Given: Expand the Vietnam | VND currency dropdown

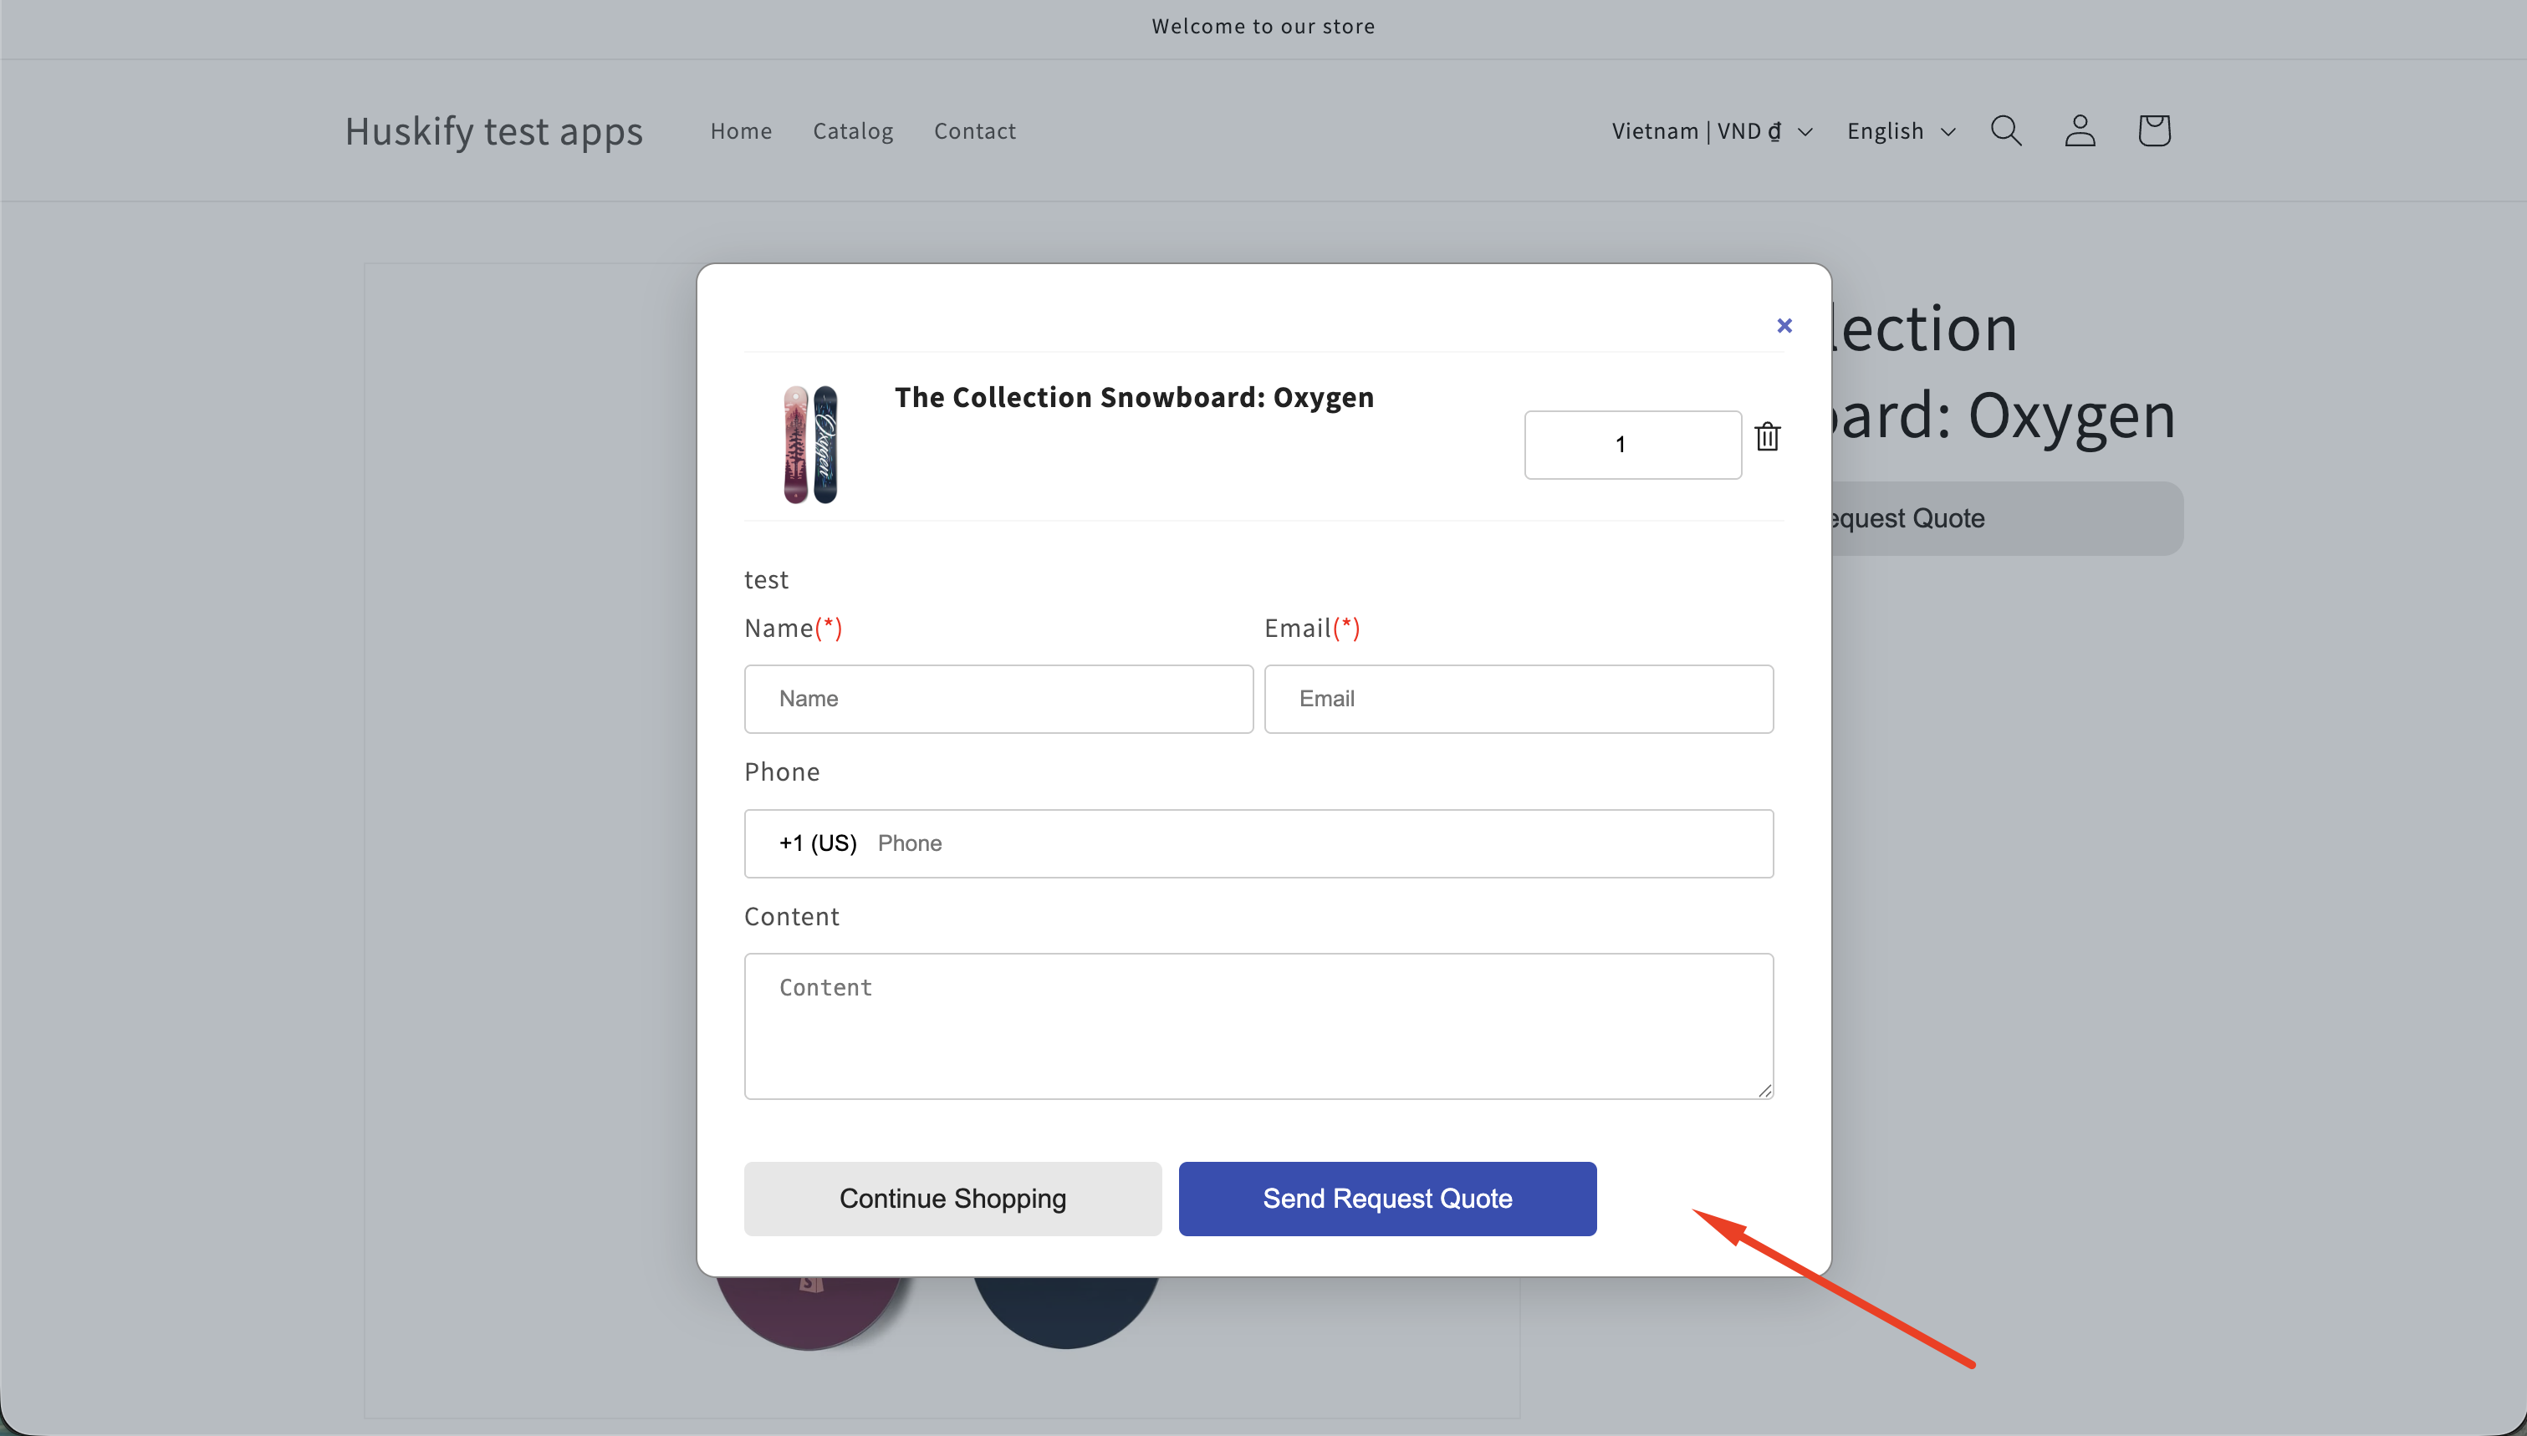Looking at the screenshot, I should click(1713, 131).
